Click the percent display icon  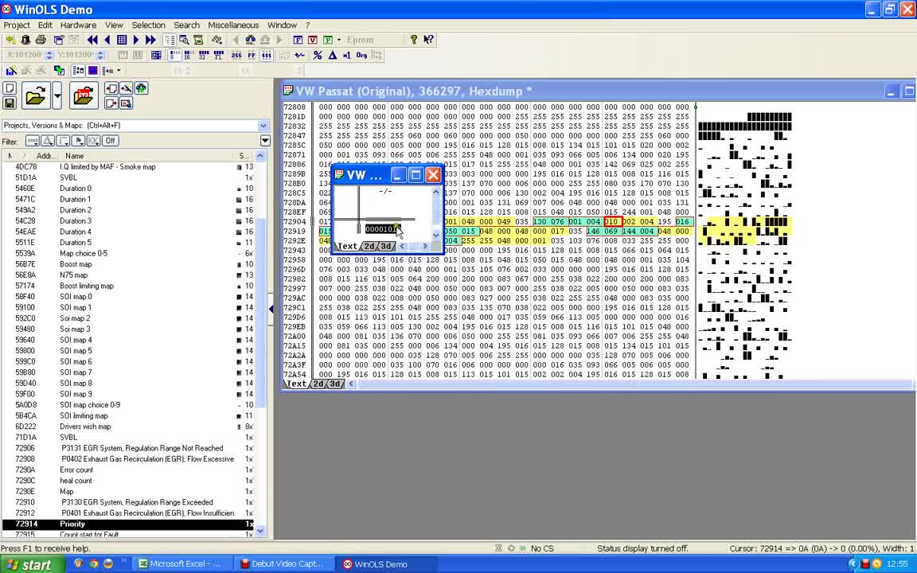click(318, 55)
